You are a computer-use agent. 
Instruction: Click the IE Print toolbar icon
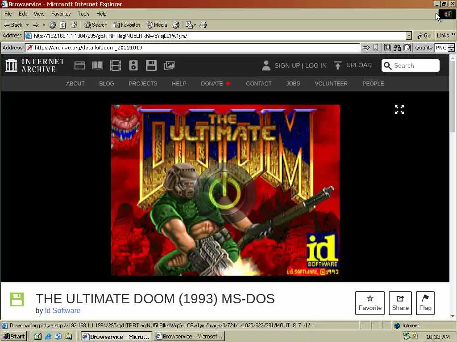pyautogui.click(x=203, y=25)
